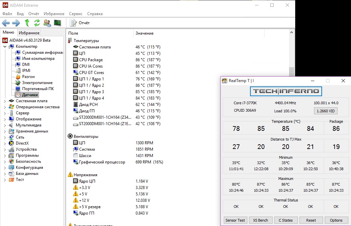Open Options in RealTemp

(x=336, y=220)
